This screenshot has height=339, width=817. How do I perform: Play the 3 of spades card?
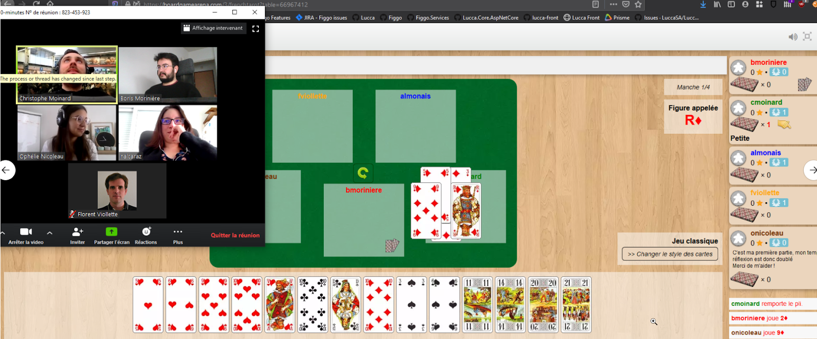412,305
